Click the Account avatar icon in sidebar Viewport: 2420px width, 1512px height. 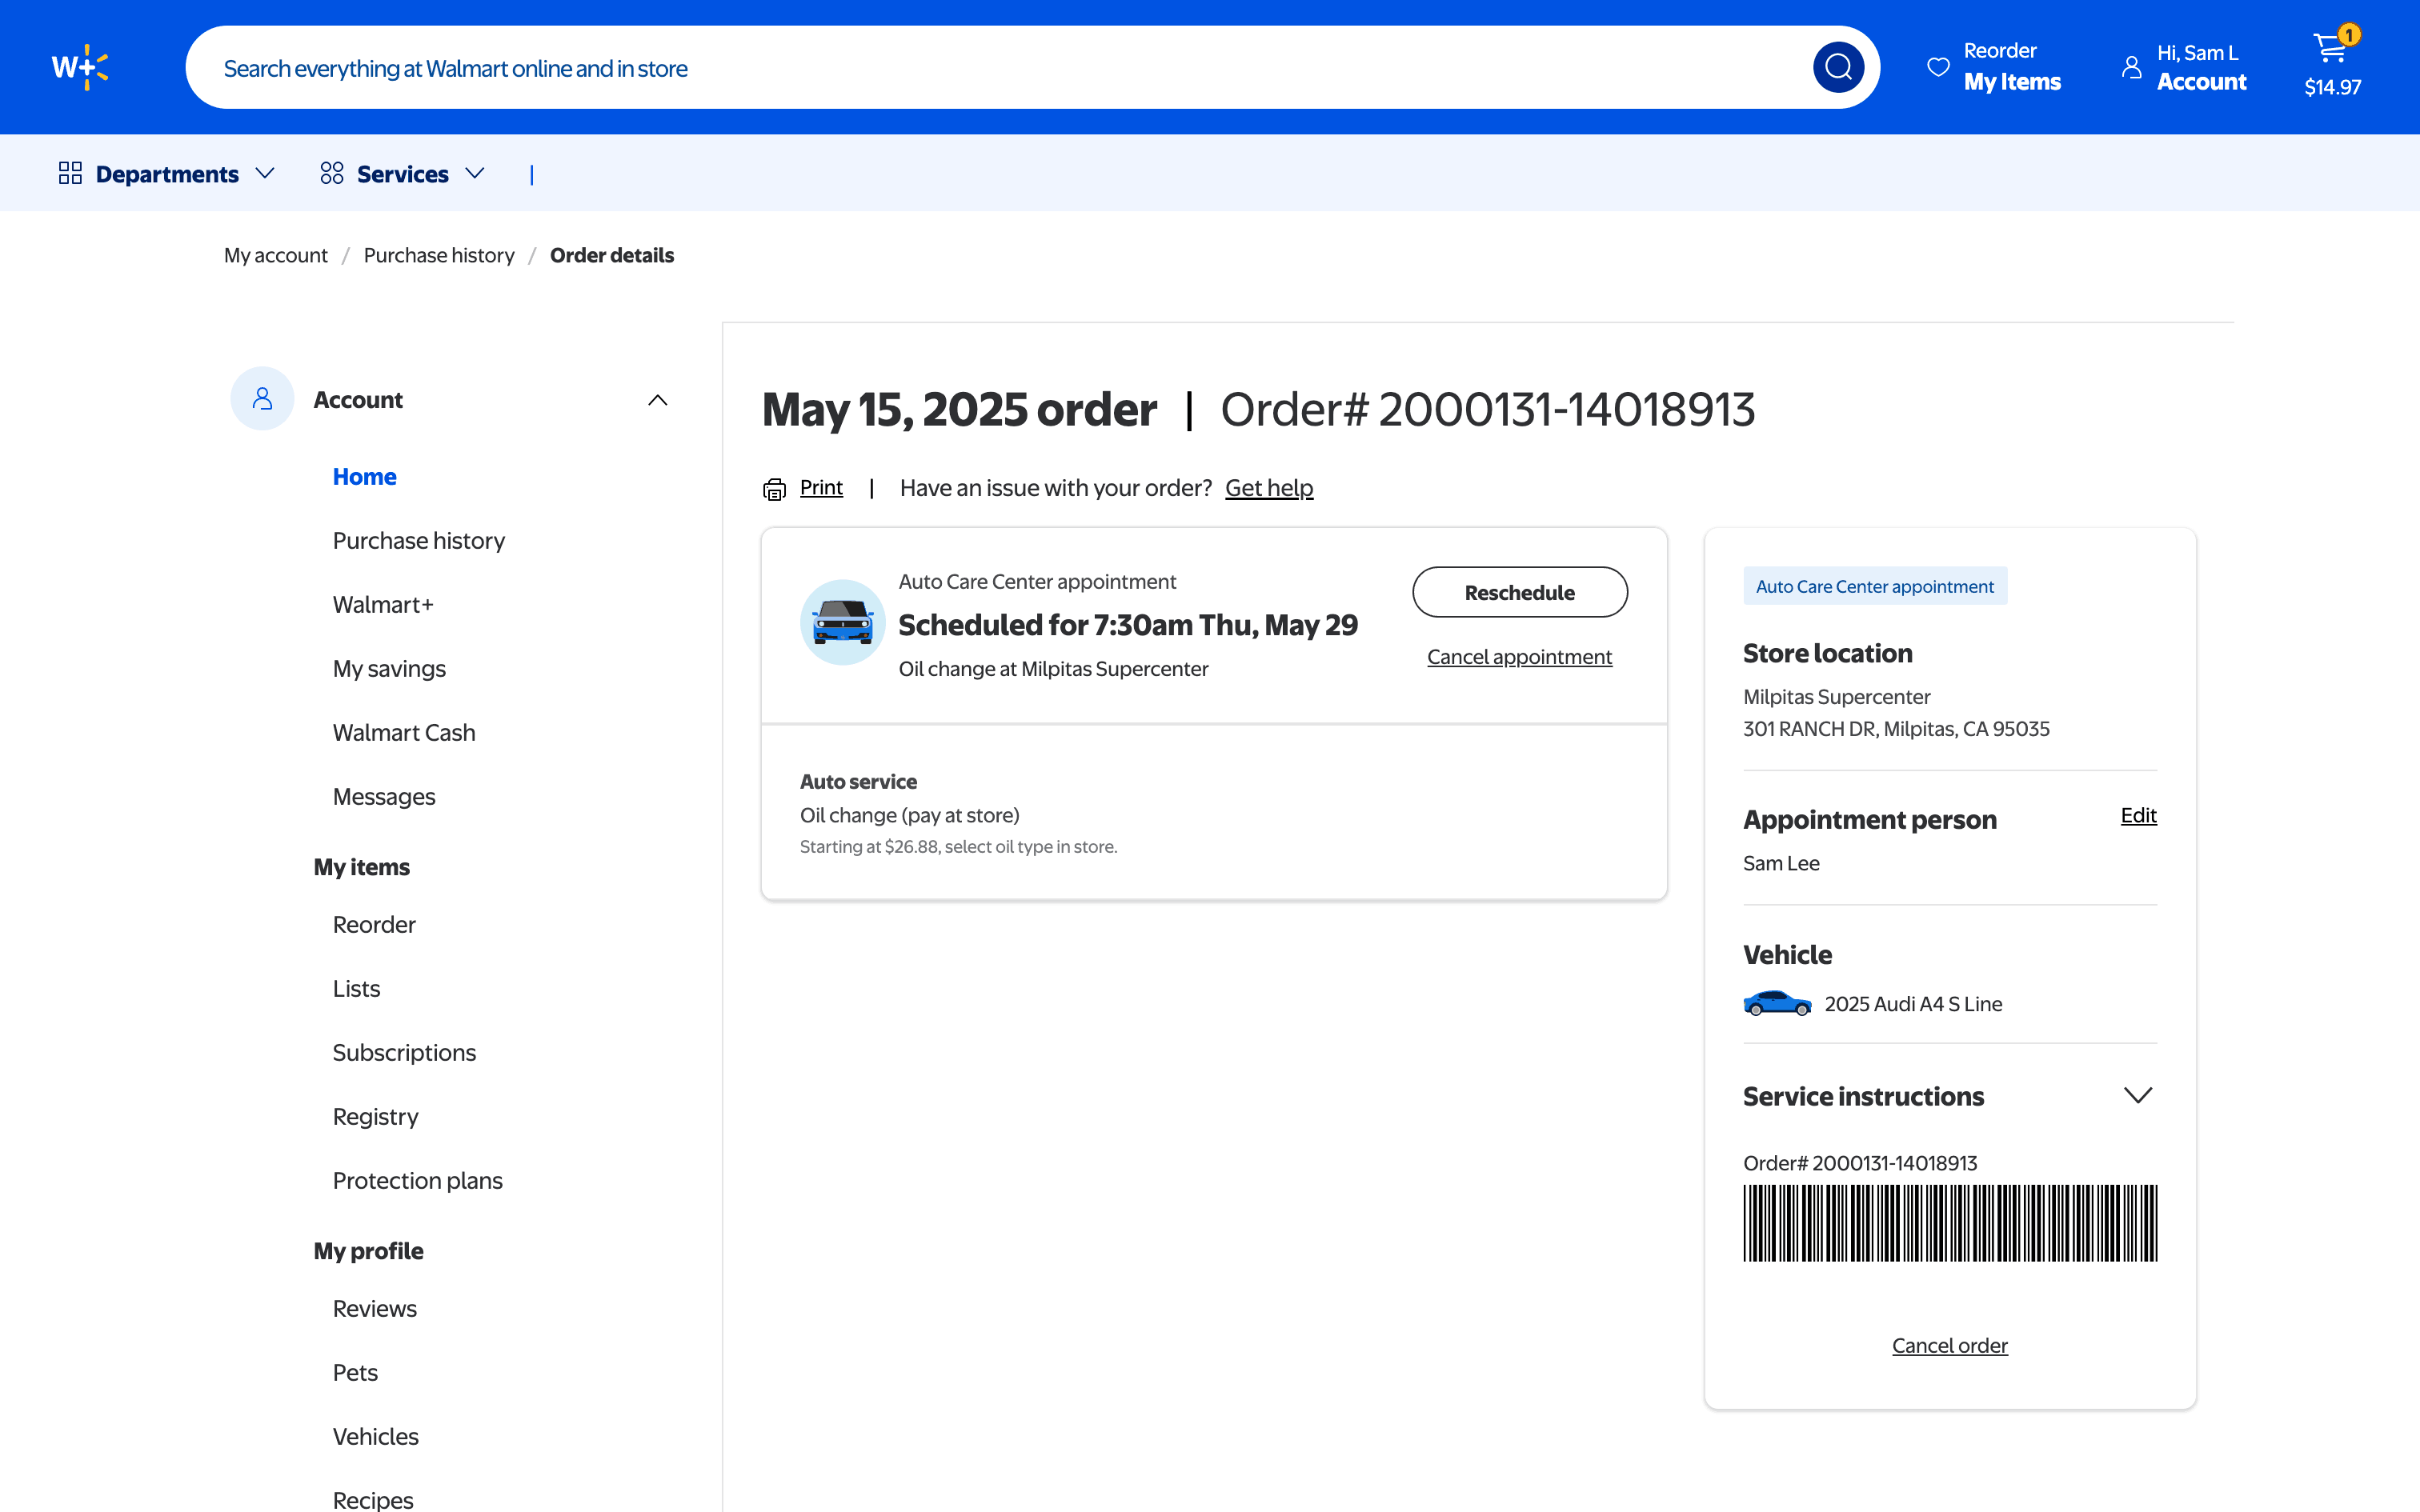point(262,399)
